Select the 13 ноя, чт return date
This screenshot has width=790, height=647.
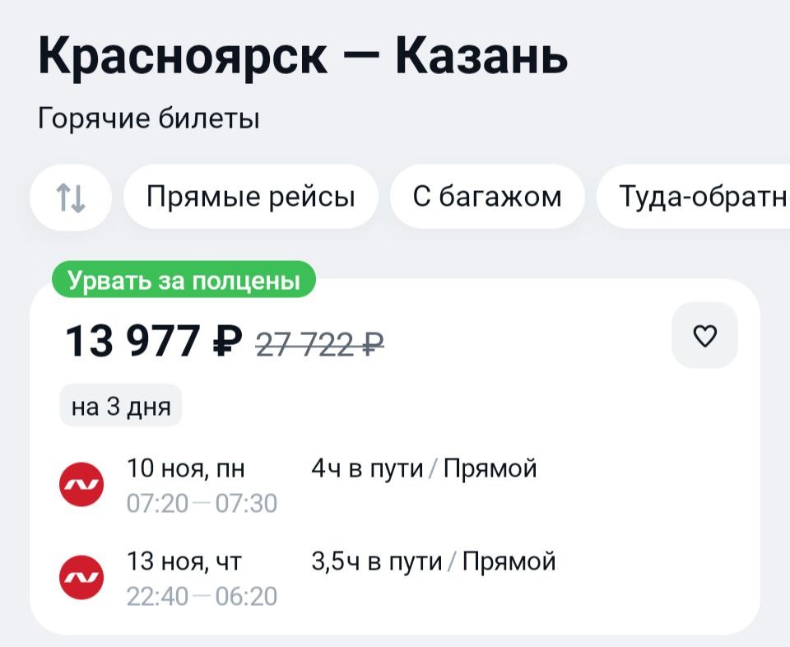(184, 561)
